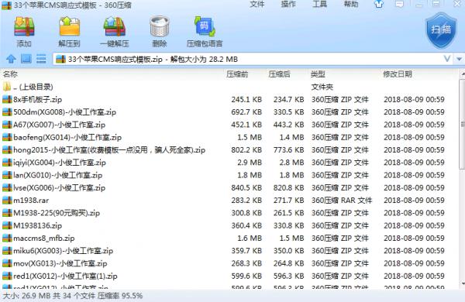
Task: Go up one level with blue arrow
Action: [12, 59]
